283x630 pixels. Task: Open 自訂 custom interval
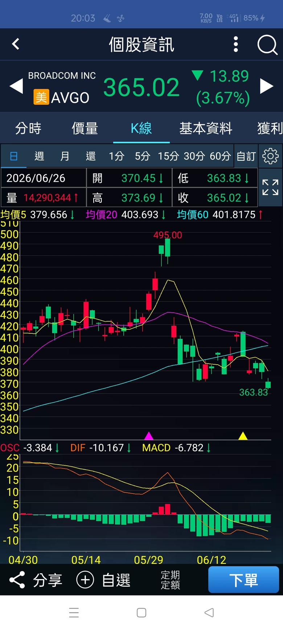(246, 156)
